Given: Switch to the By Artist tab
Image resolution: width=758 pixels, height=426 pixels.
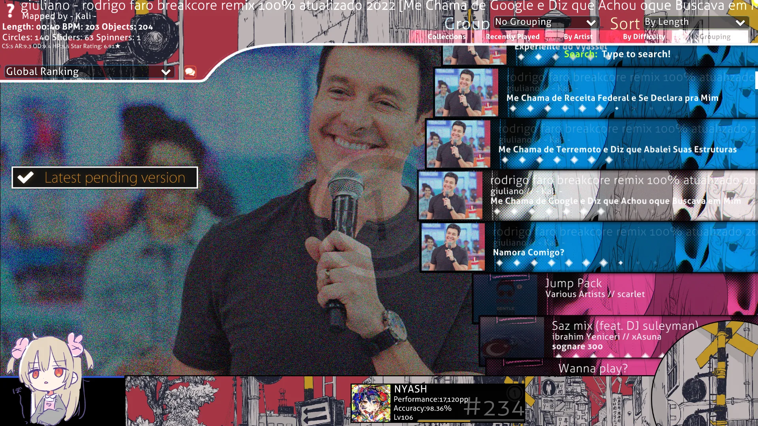Looking at the screenshot, I should pyautogui.click(x=578, y=37).
